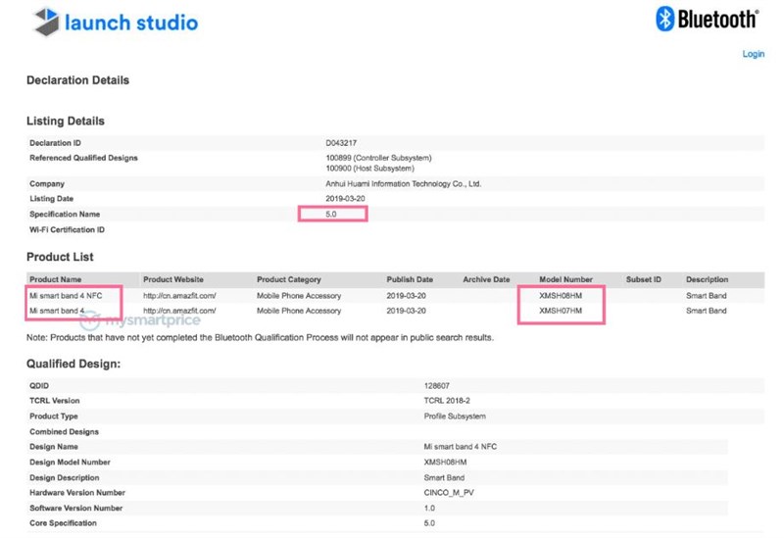Screen dimensions: 784x538
Task: Select Declaration ID value D043217
Action: pos(341,143)
